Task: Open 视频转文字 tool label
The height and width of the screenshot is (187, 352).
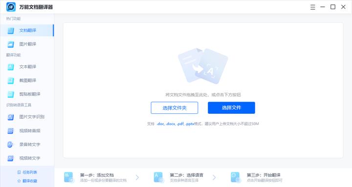Action: click(x=30, y=158)
